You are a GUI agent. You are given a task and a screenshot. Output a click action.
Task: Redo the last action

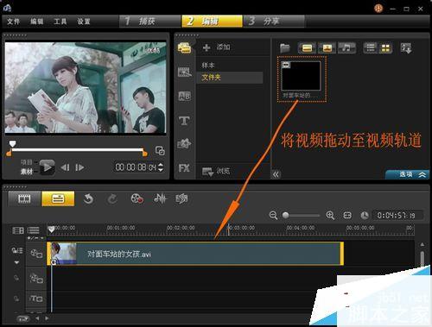click(x=112, y=198)
